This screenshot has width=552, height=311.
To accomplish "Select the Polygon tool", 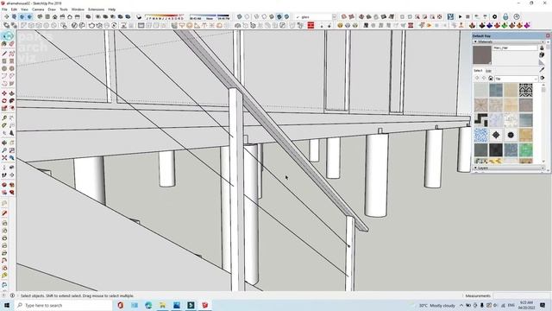I will coord(11,68).
